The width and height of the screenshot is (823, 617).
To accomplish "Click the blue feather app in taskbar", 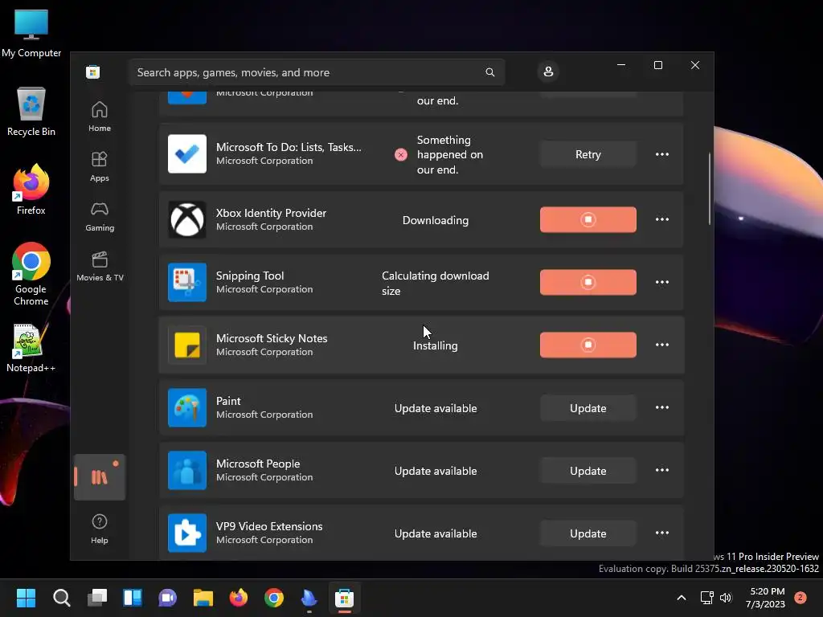I will tap(309, 598).
